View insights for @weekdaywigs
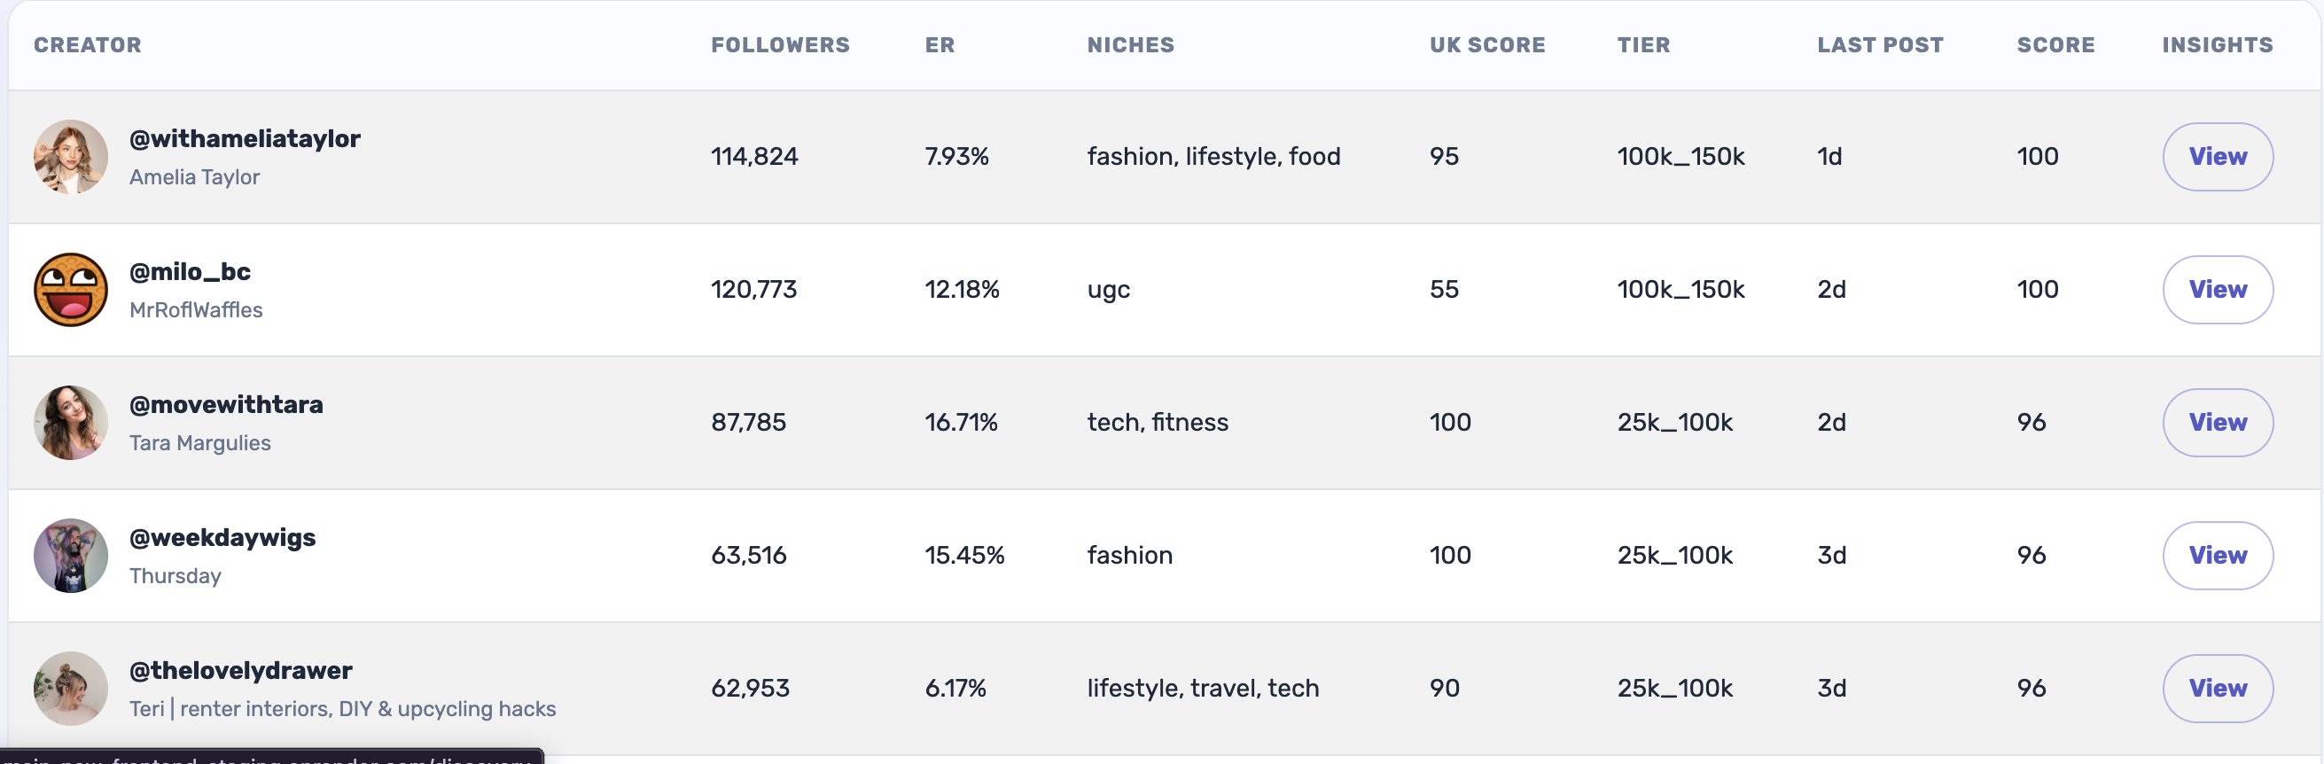This screenshot has width=2324, height=764. point(2218,555)
